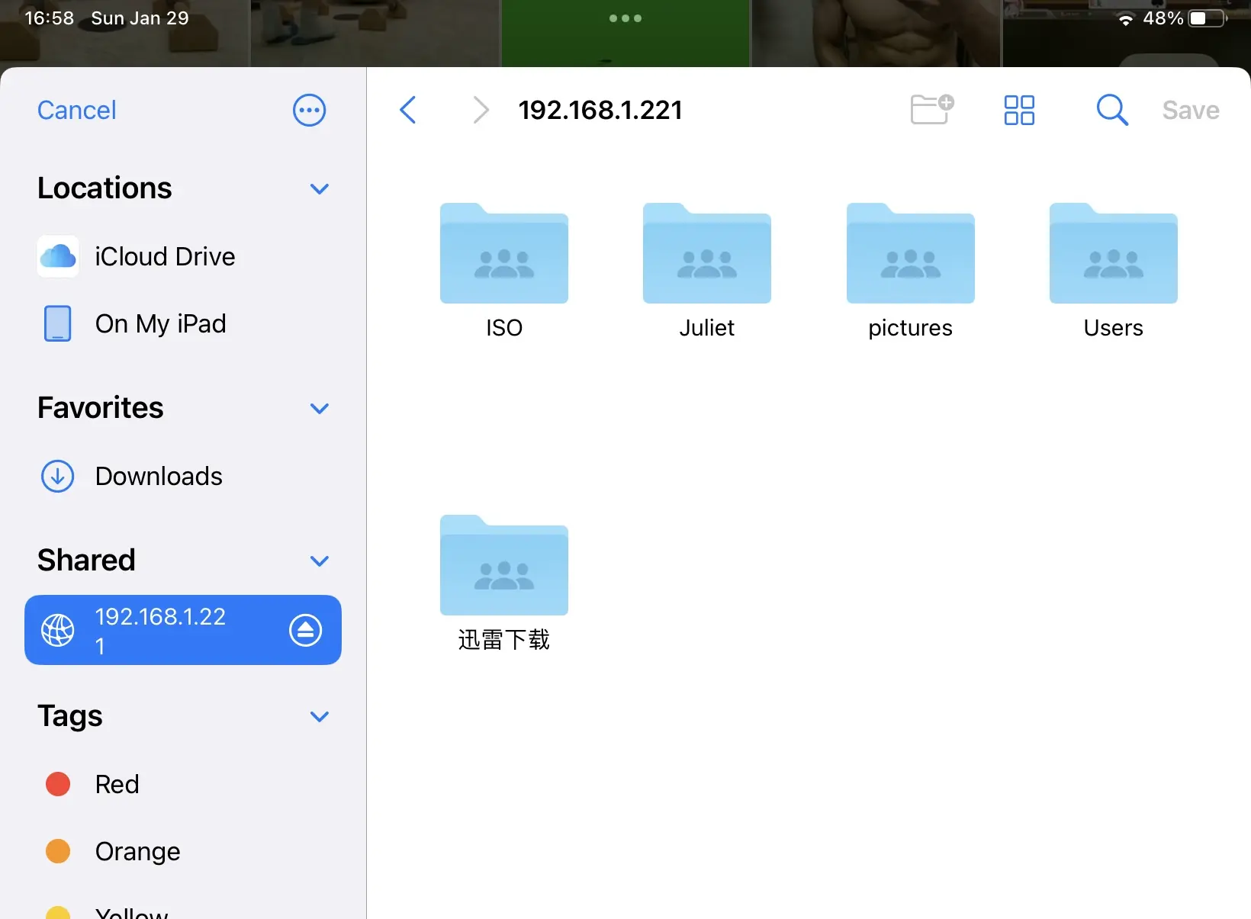
Task: Collapse the Tags section
Action: (x=320, y=717)
